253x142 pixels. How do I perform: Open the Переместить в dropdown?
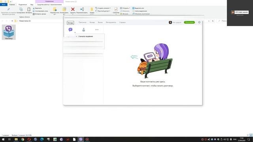click(55, 11)
